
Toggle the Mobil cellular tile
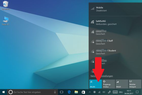pos(122,84)
